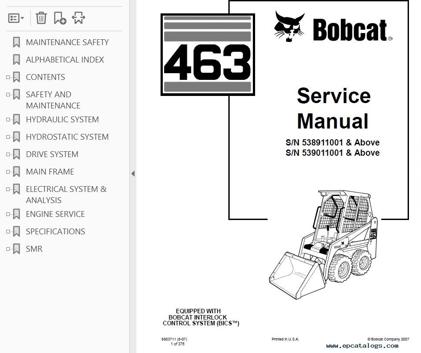Click bookmark icon beside MAIN FRAME

tap(17, 172)
